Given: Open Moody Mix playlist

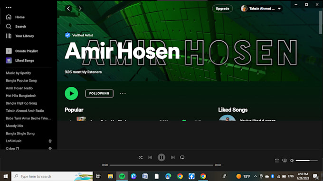Looking at the screenshot, I should click(14, 126).
